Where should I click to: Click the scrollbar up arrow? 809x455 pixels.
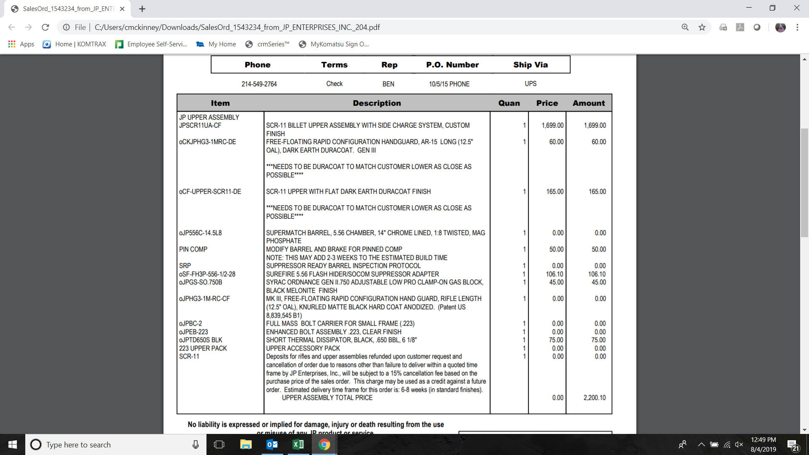pyautogui.click(x=804, y=59)
